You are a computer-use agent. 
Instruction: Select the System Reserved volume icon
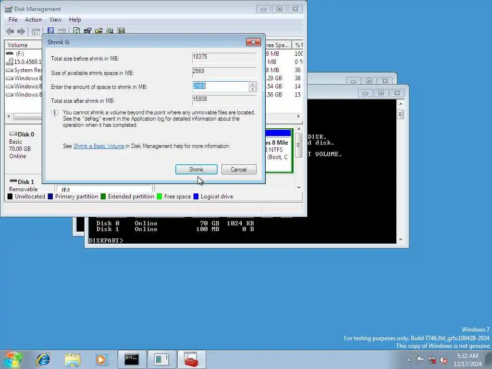click(10, 70)
